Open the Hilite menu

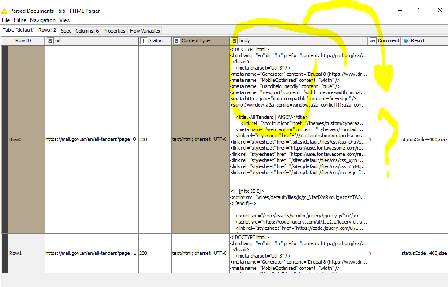click(20, 20)
